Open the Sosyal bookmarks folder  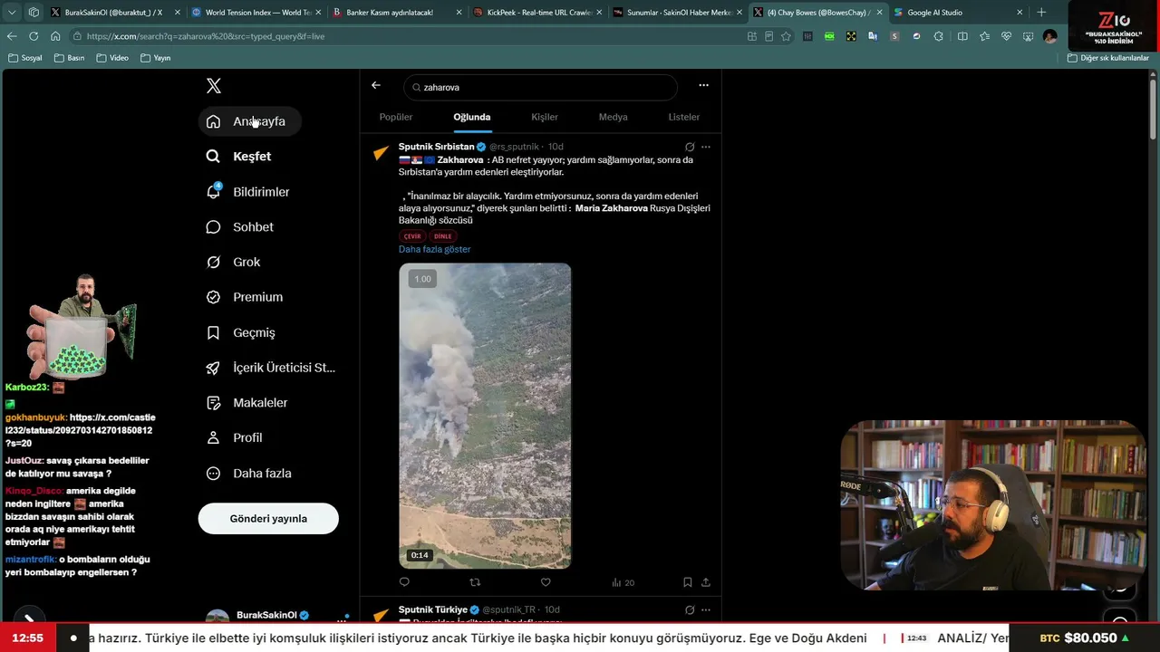coord(25,58)
